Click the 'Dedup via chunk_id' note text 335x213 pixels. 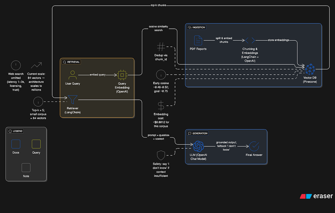[161, 57]
